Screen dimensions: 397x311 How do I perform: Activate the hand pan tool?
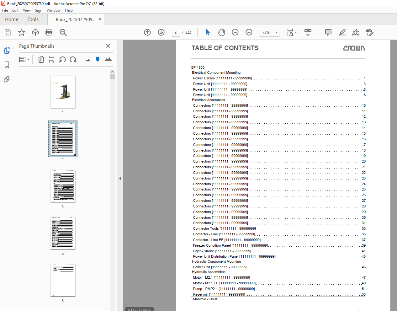click(221, 32)
